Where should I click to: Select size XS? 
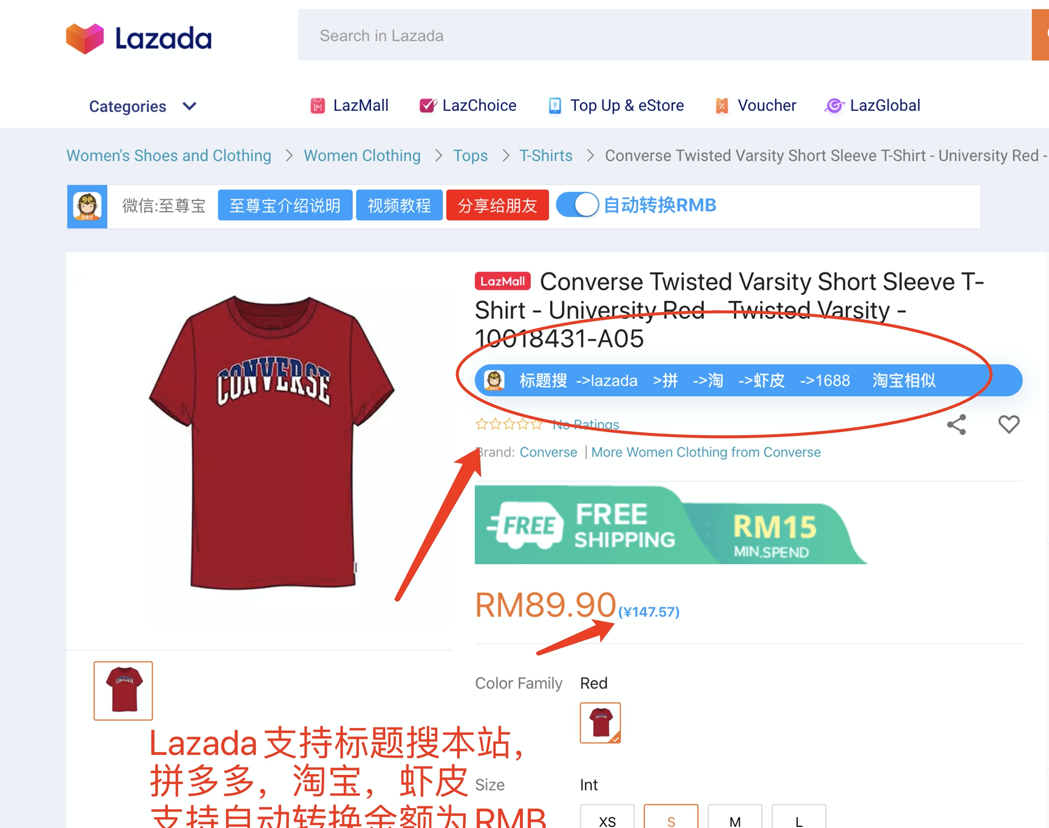pos(607,818)
